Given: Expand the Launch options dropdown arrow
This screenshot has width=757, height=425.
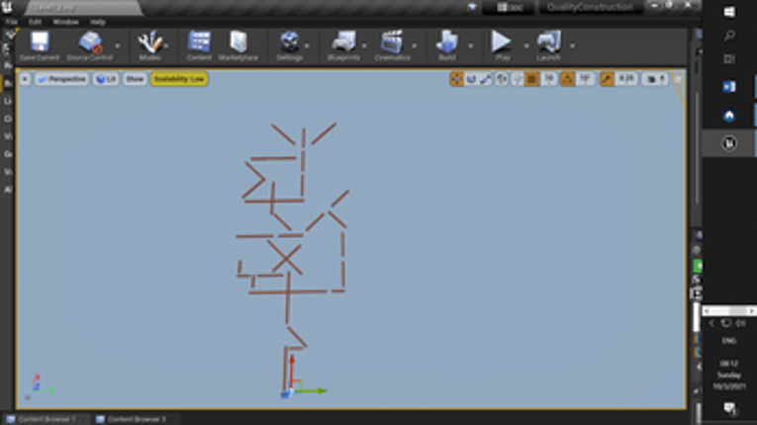Looking at the screenshot, I should point(572,45).
